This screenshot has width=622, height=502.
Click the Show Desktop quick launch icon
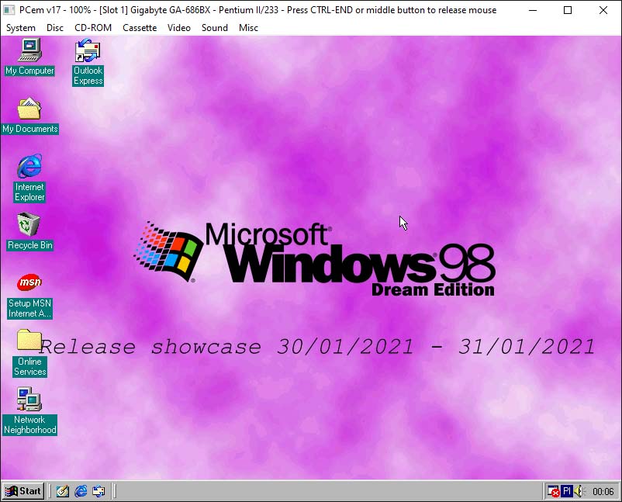(x=62, y=491)
